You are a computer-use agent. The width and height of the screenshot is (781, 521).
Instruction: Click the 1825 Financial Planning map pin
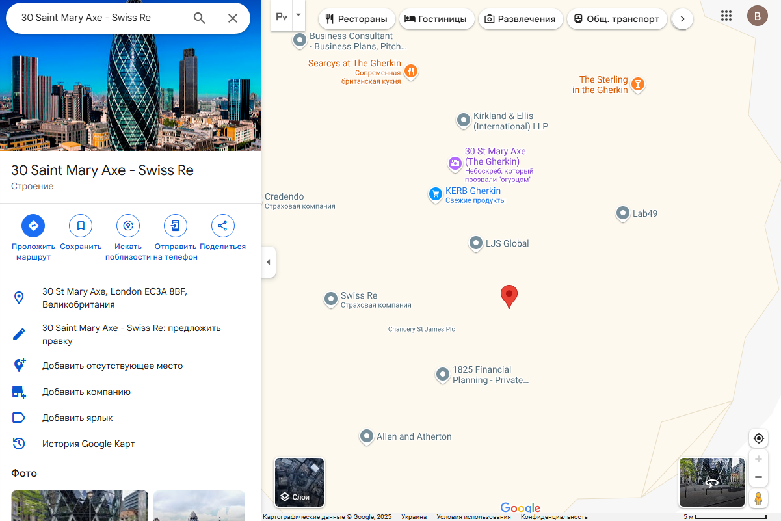443,374
